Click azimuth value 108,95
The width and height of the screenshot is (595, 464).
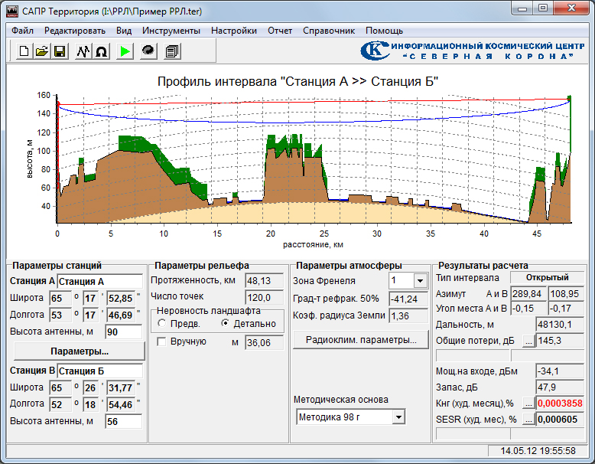pos(566,294)
